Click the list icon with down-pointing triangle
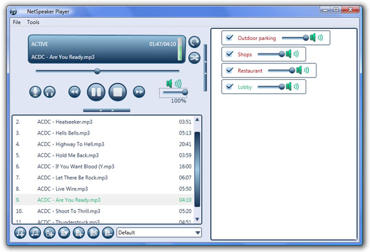This screenshot has height=252, width=370. click(64, 233)
